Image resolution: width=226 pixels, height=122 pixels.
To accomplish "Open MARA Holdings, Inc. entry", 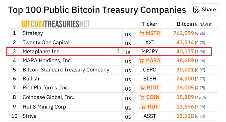I will 47,60.
